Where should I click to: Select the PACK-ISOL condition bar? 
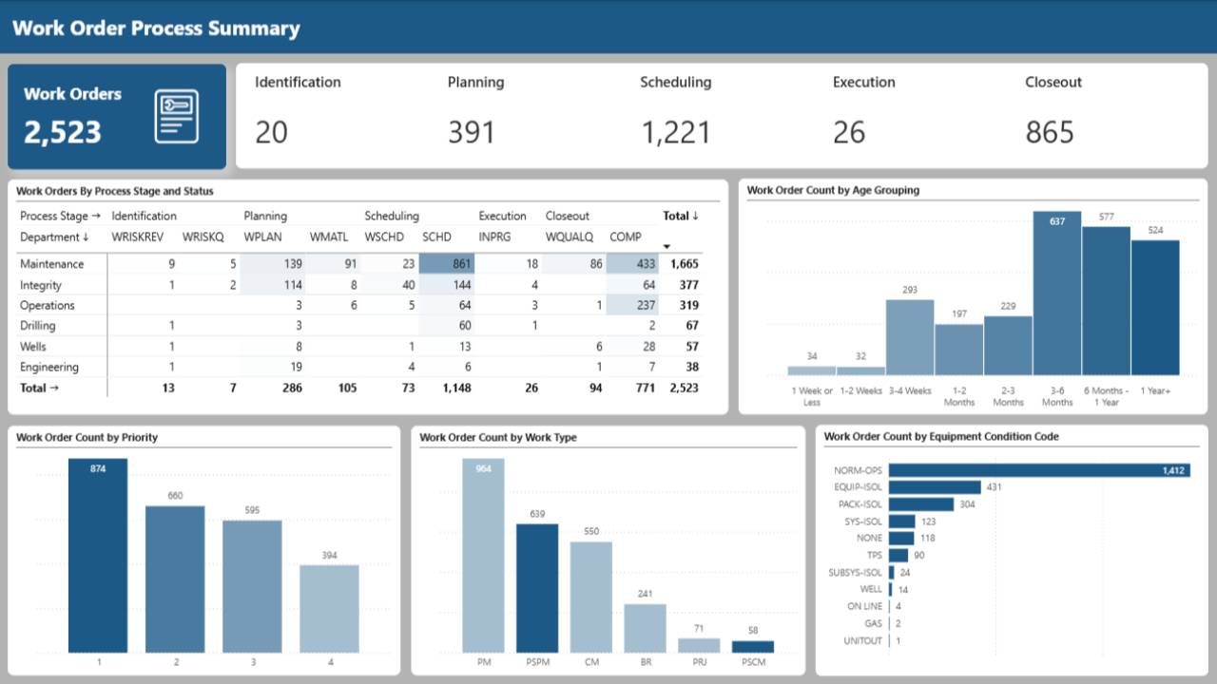click(x=921, y=504)
